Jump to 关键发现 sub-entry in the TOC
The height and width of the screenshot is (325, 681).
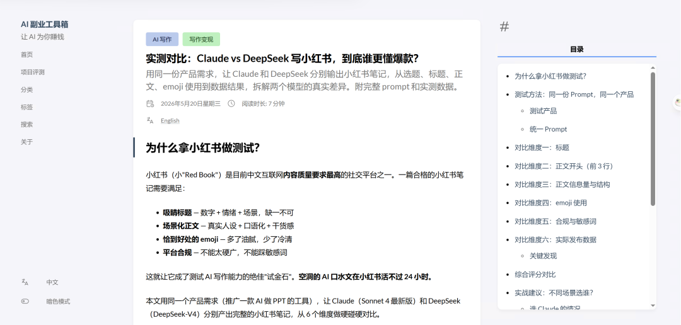point(543,256)
